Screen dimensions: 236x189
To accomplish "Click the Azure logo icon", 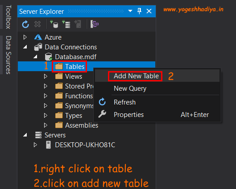I will [x=38, y=37].
